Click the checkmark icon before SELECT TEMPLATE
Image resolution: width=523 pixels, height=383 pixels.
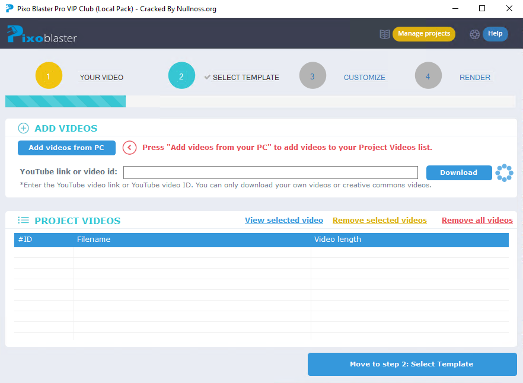tap(207, 77)
